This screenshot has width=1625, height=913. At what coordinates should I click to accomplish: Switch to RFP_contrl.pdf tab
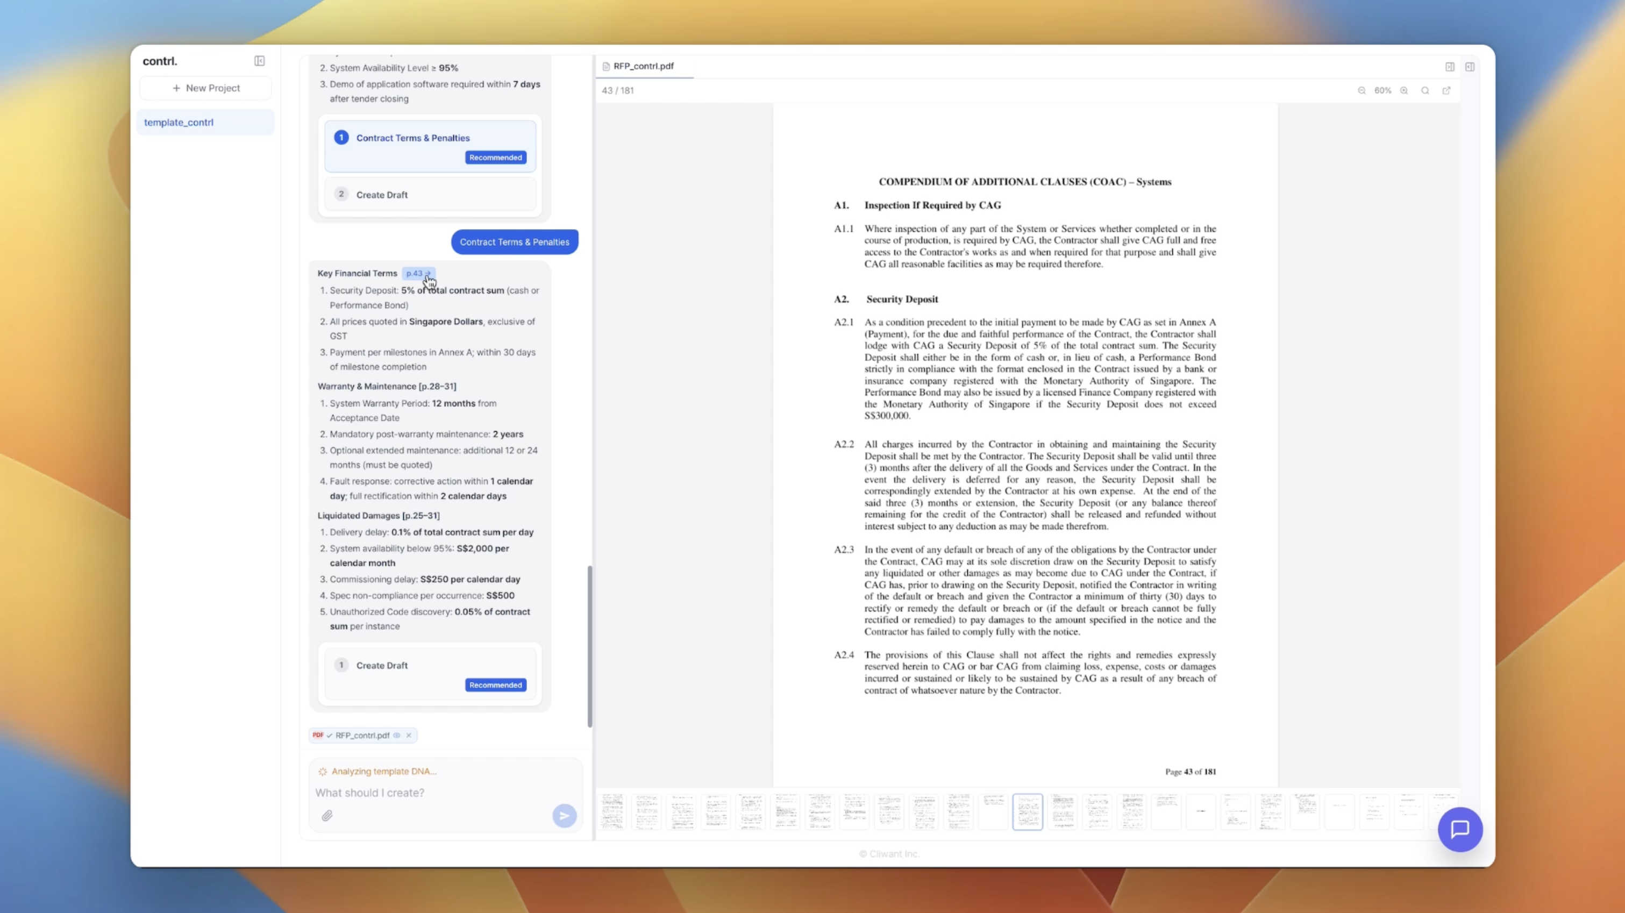point(643,66)
